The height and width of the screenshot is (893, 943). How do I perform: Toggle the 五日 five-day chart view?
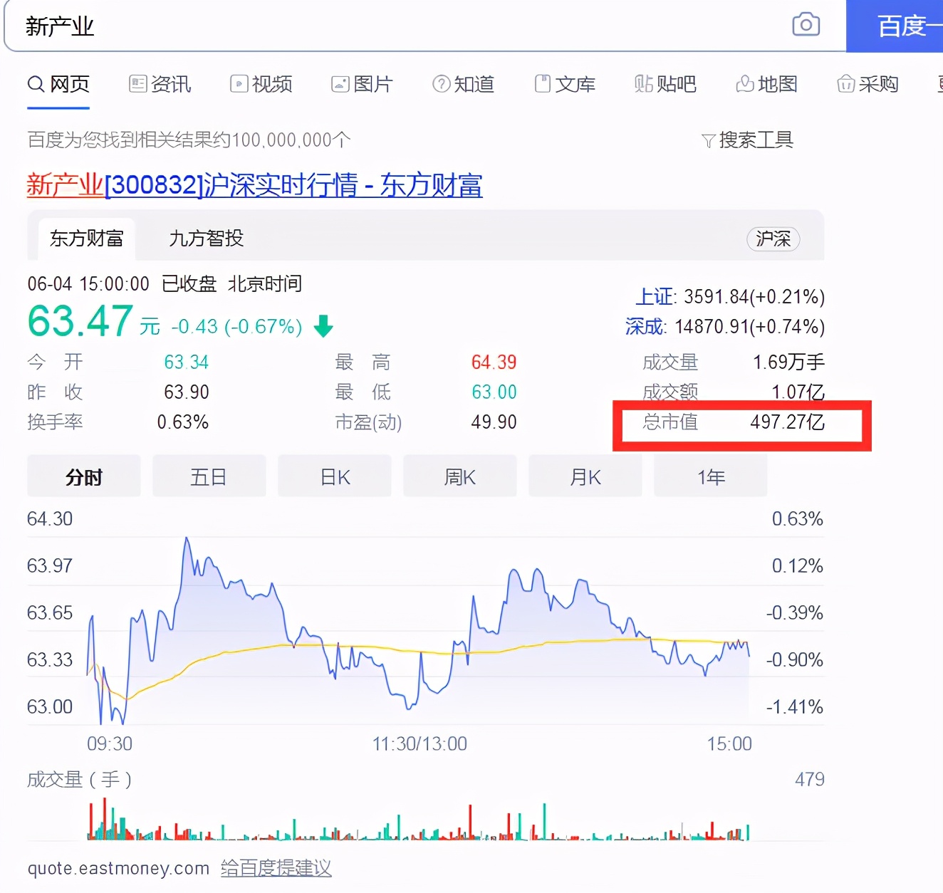point(209,476)
